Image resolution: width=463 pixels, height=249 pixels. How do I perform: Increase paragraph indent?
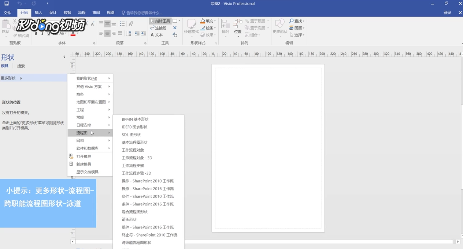point(144,33)
